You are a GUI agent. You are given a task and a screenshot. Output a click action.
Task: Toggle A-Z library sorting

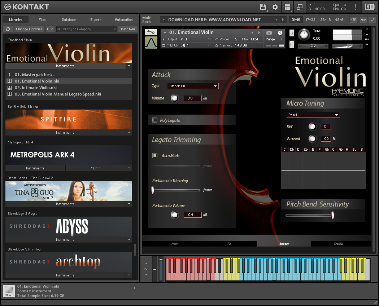tap(50, 29)
